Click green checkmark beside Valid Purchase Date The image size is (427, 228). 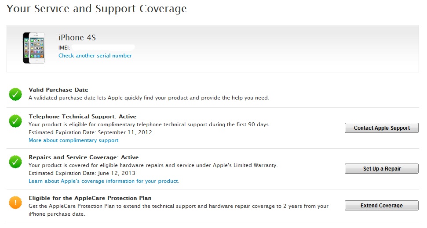coord(15,94)
